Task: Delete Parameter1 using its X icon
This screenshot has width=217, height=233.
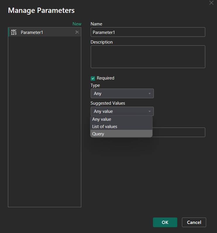Action: [77, 32]
